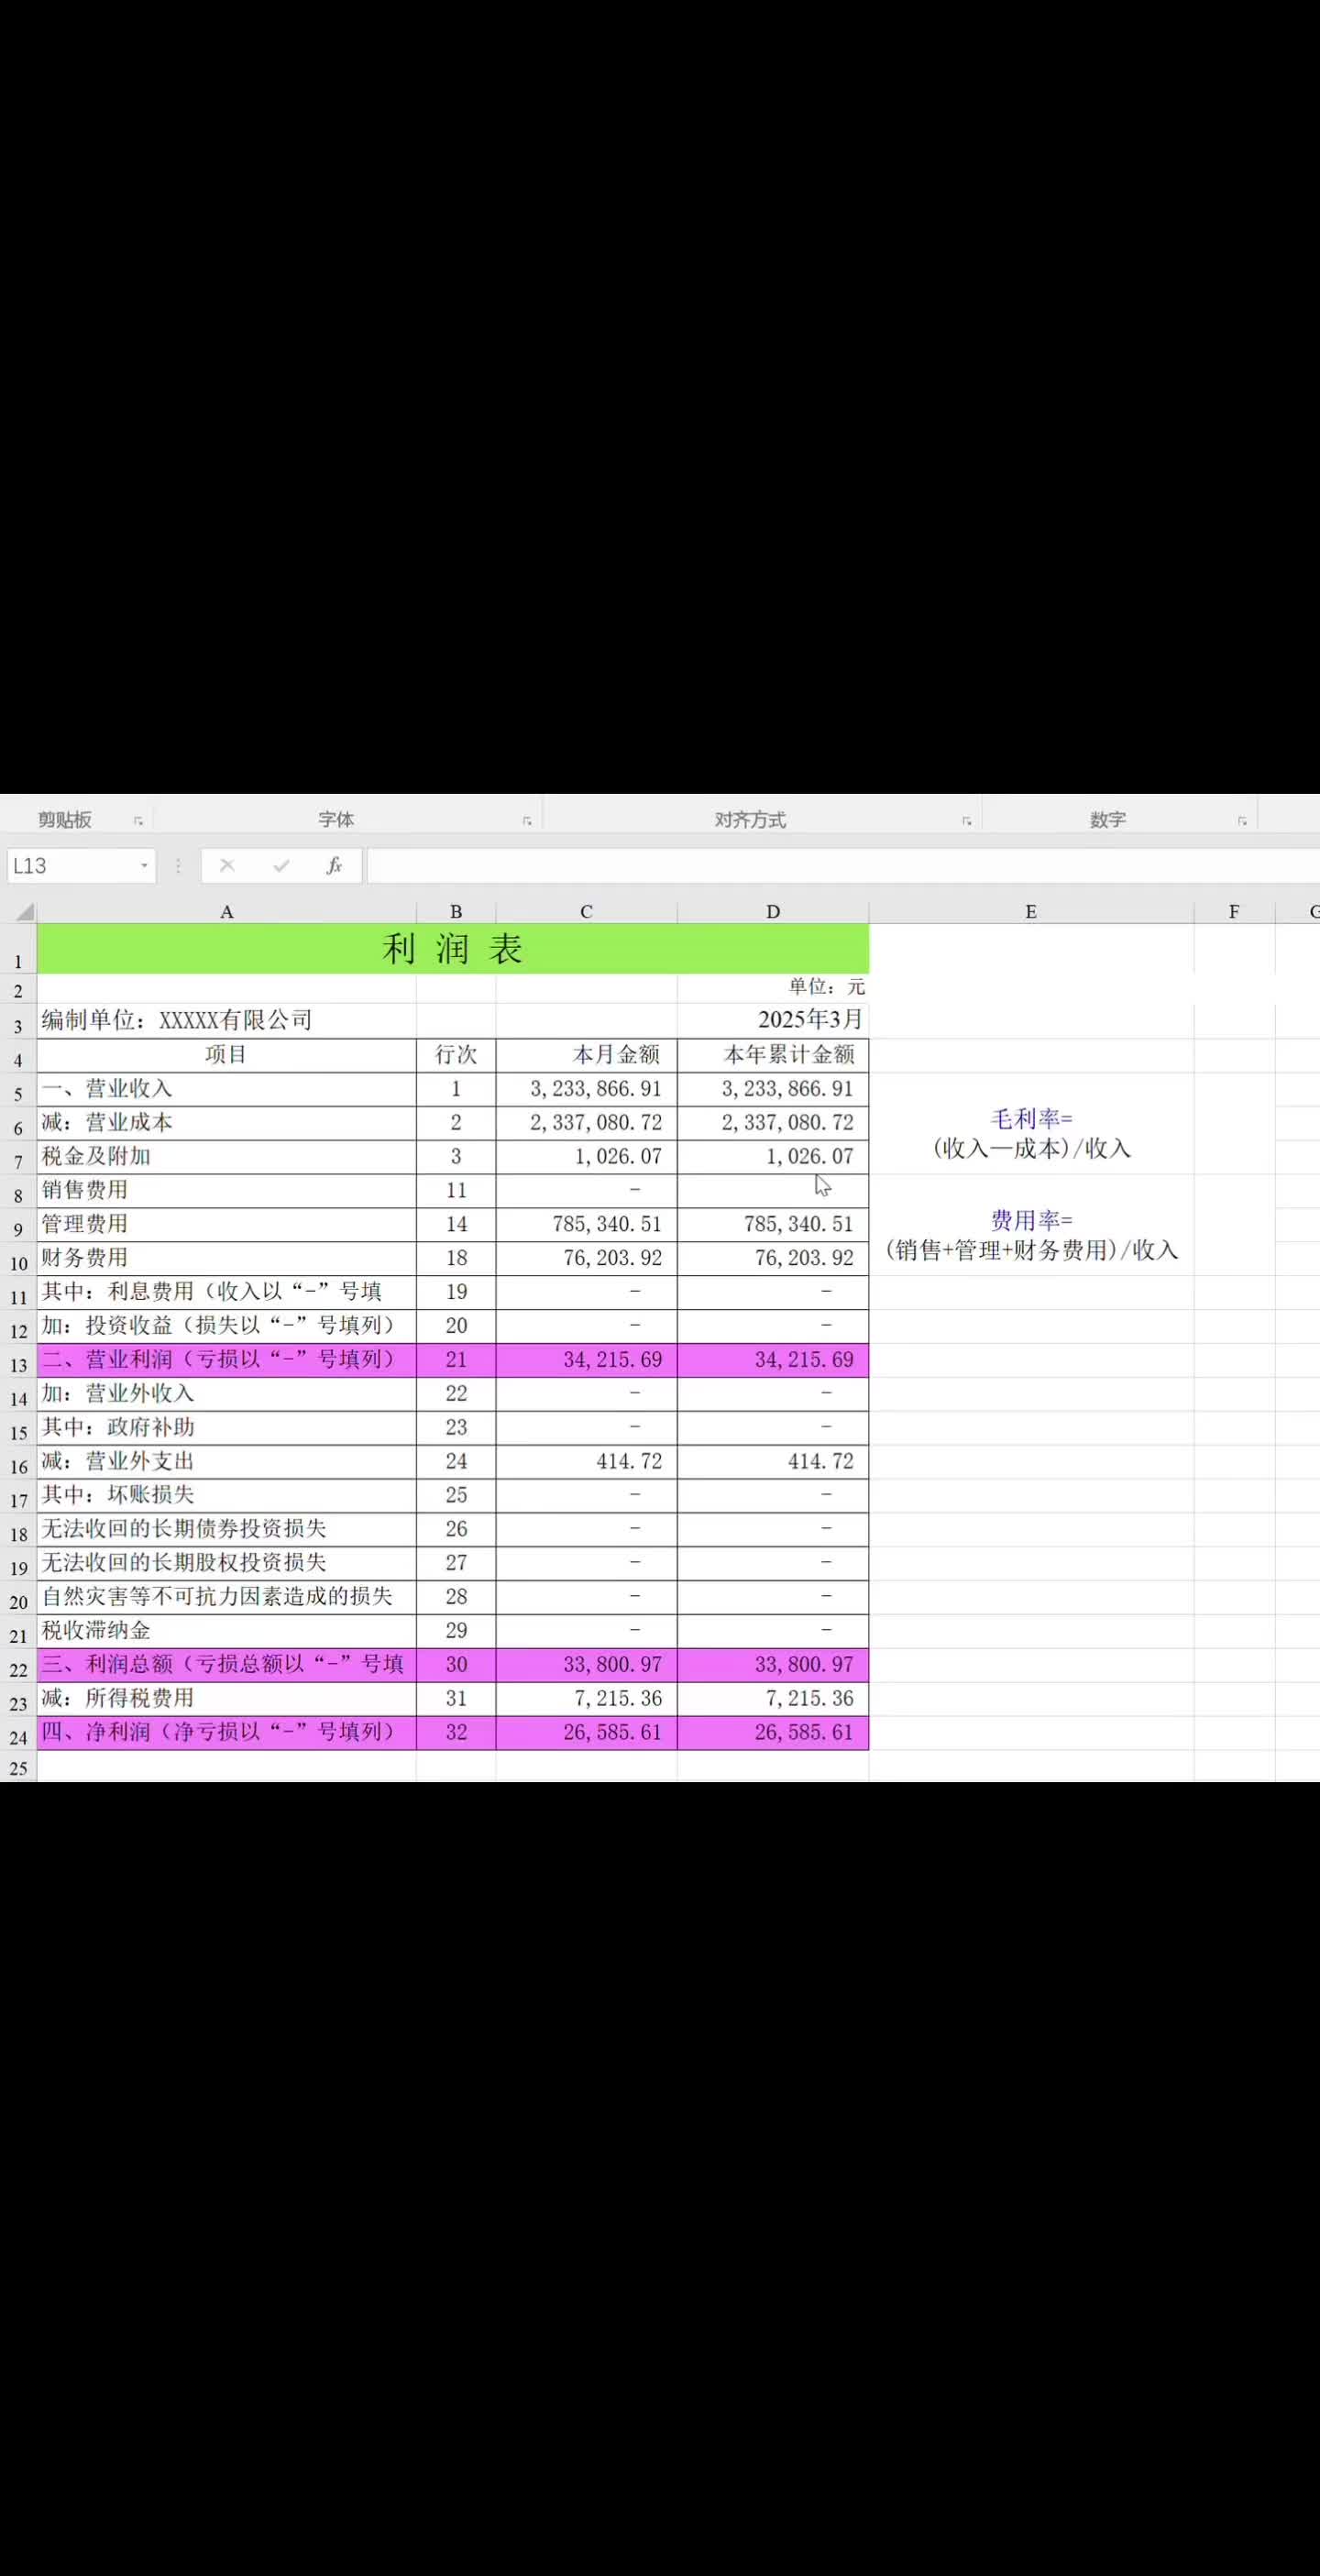Click 本月金额 value 7,215.36
The height and width of the screenshot is (2576, 1320).
click(x=586, y=1699)
